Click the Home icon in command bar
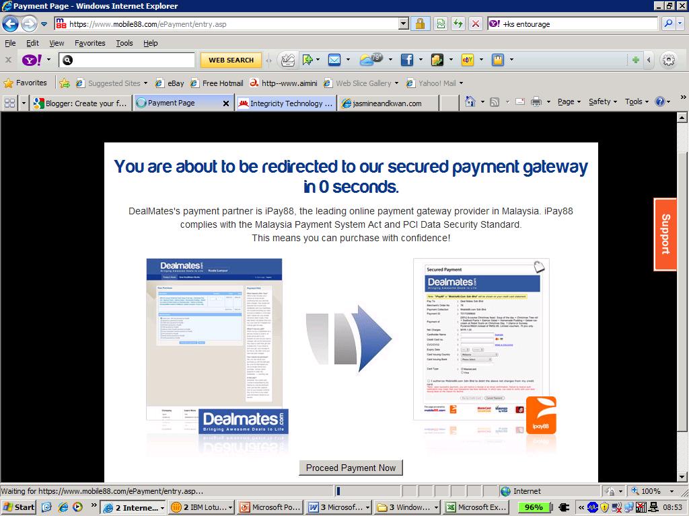The image size is (689, 516). pyautogui.click(x=470, y=102)
